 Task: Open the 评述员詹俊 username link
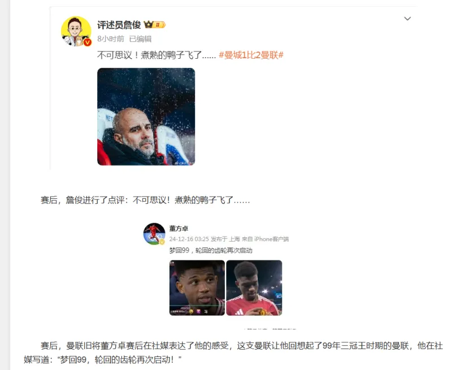[119, 25]
